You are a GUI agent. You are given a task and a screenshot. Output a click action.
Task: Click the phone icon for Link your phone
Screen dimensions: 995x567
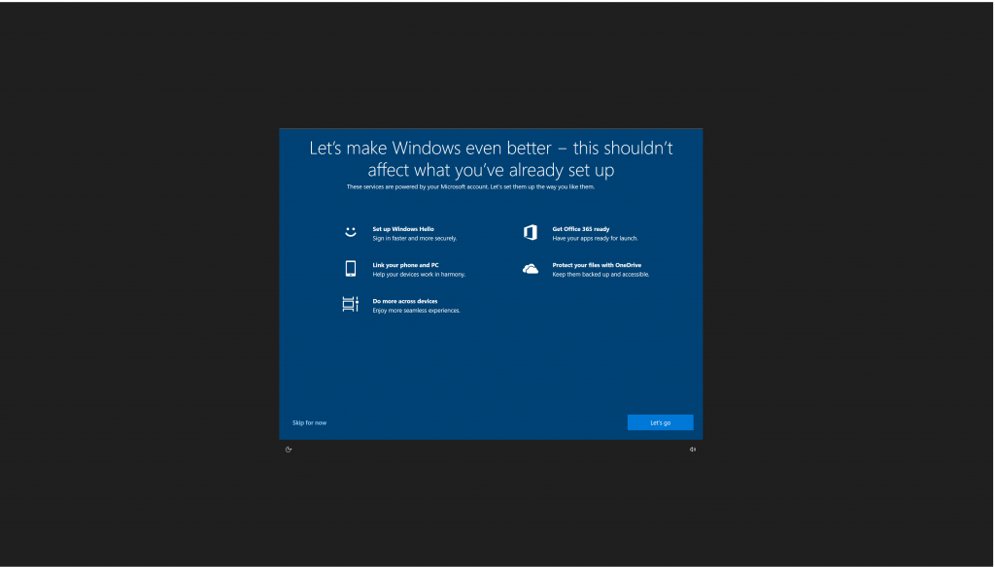(351, 269)
